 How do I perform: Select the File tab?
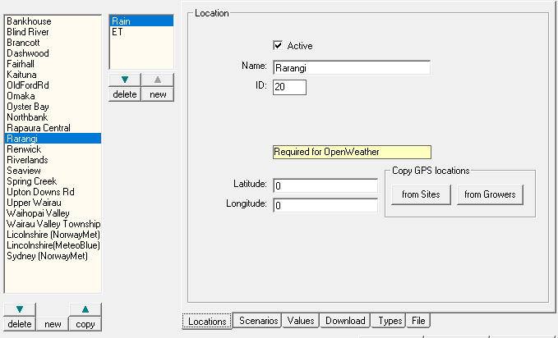(x=418, y=321)
